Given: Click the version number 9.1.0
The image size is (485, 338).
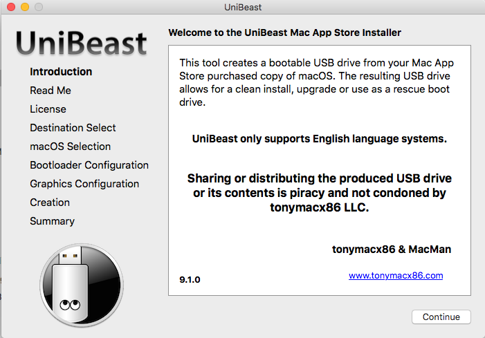Looking at the screenshot, I should pos(190,280).
